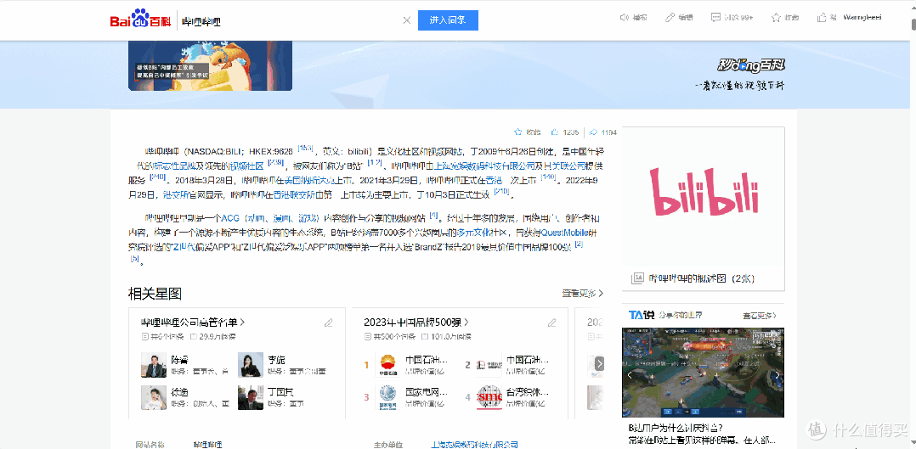The width and height of the screenshot is (916, 449).
Task: Click the 哔哩哔哩的概述图 gallery icon
Action: 637,278
